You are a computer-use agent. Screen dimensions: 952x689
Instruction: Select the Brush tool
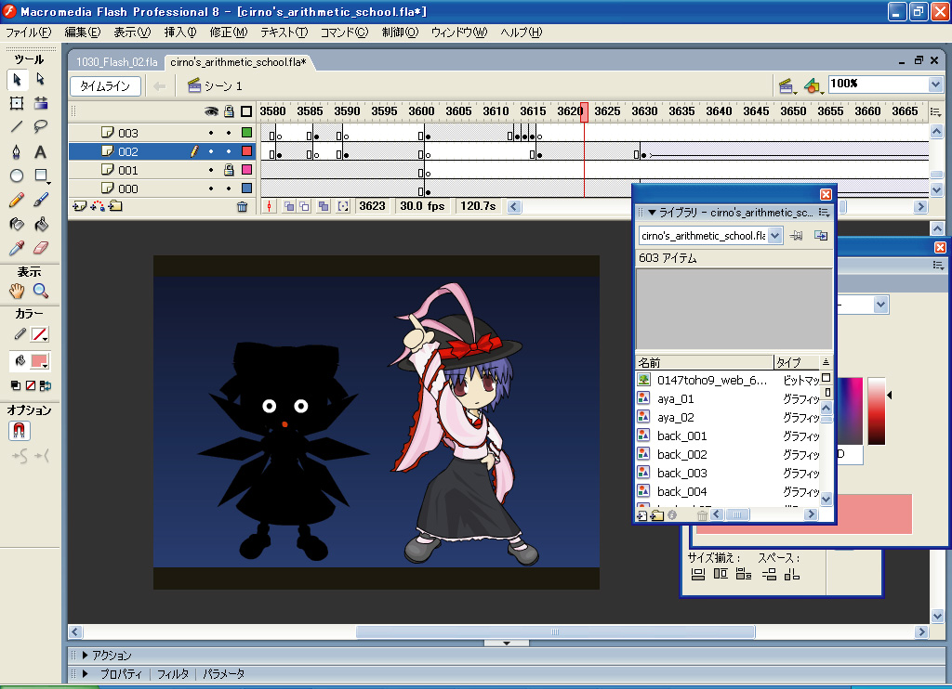(41, 200)
